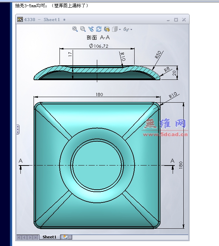This screenshot has width=219, height=246.
Task: Select the 20 height dimension in section view
Action: pos(174,73)
